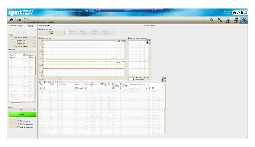Click the green Bonne status button

(x=22, y=114)
